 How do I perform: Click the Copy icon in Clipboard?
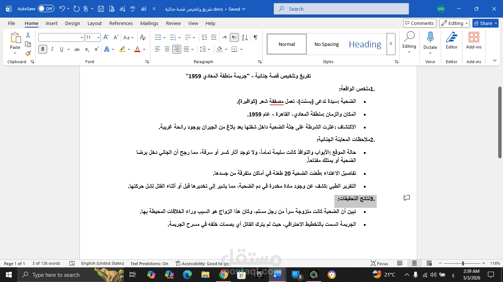(28, 44)
